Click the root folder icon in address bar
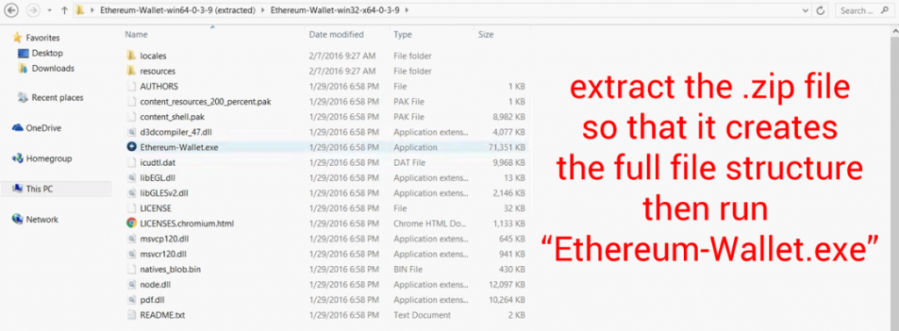This screenshot has width=899, height=331. (x=81, y=11)
